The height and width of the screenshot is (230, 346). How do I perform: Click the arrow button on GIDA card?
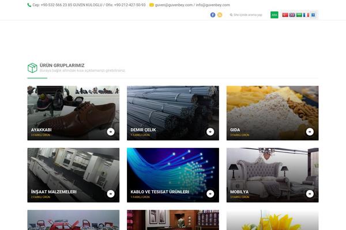[x=310, y=132]
